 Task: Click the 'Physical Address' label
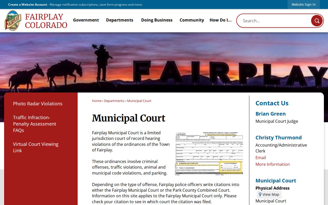(272, 188)
